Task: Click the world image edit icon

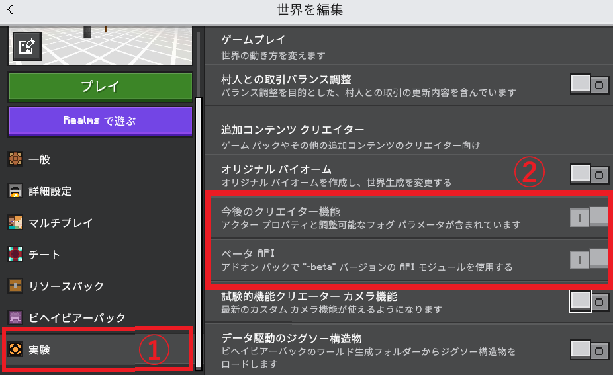Action: coord(26,47)
